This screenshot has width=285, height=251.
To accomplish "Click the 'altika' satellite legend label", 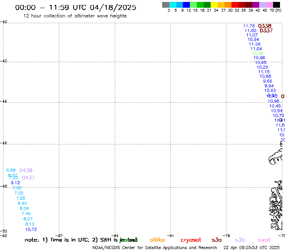I will click(x=157, y=240).
